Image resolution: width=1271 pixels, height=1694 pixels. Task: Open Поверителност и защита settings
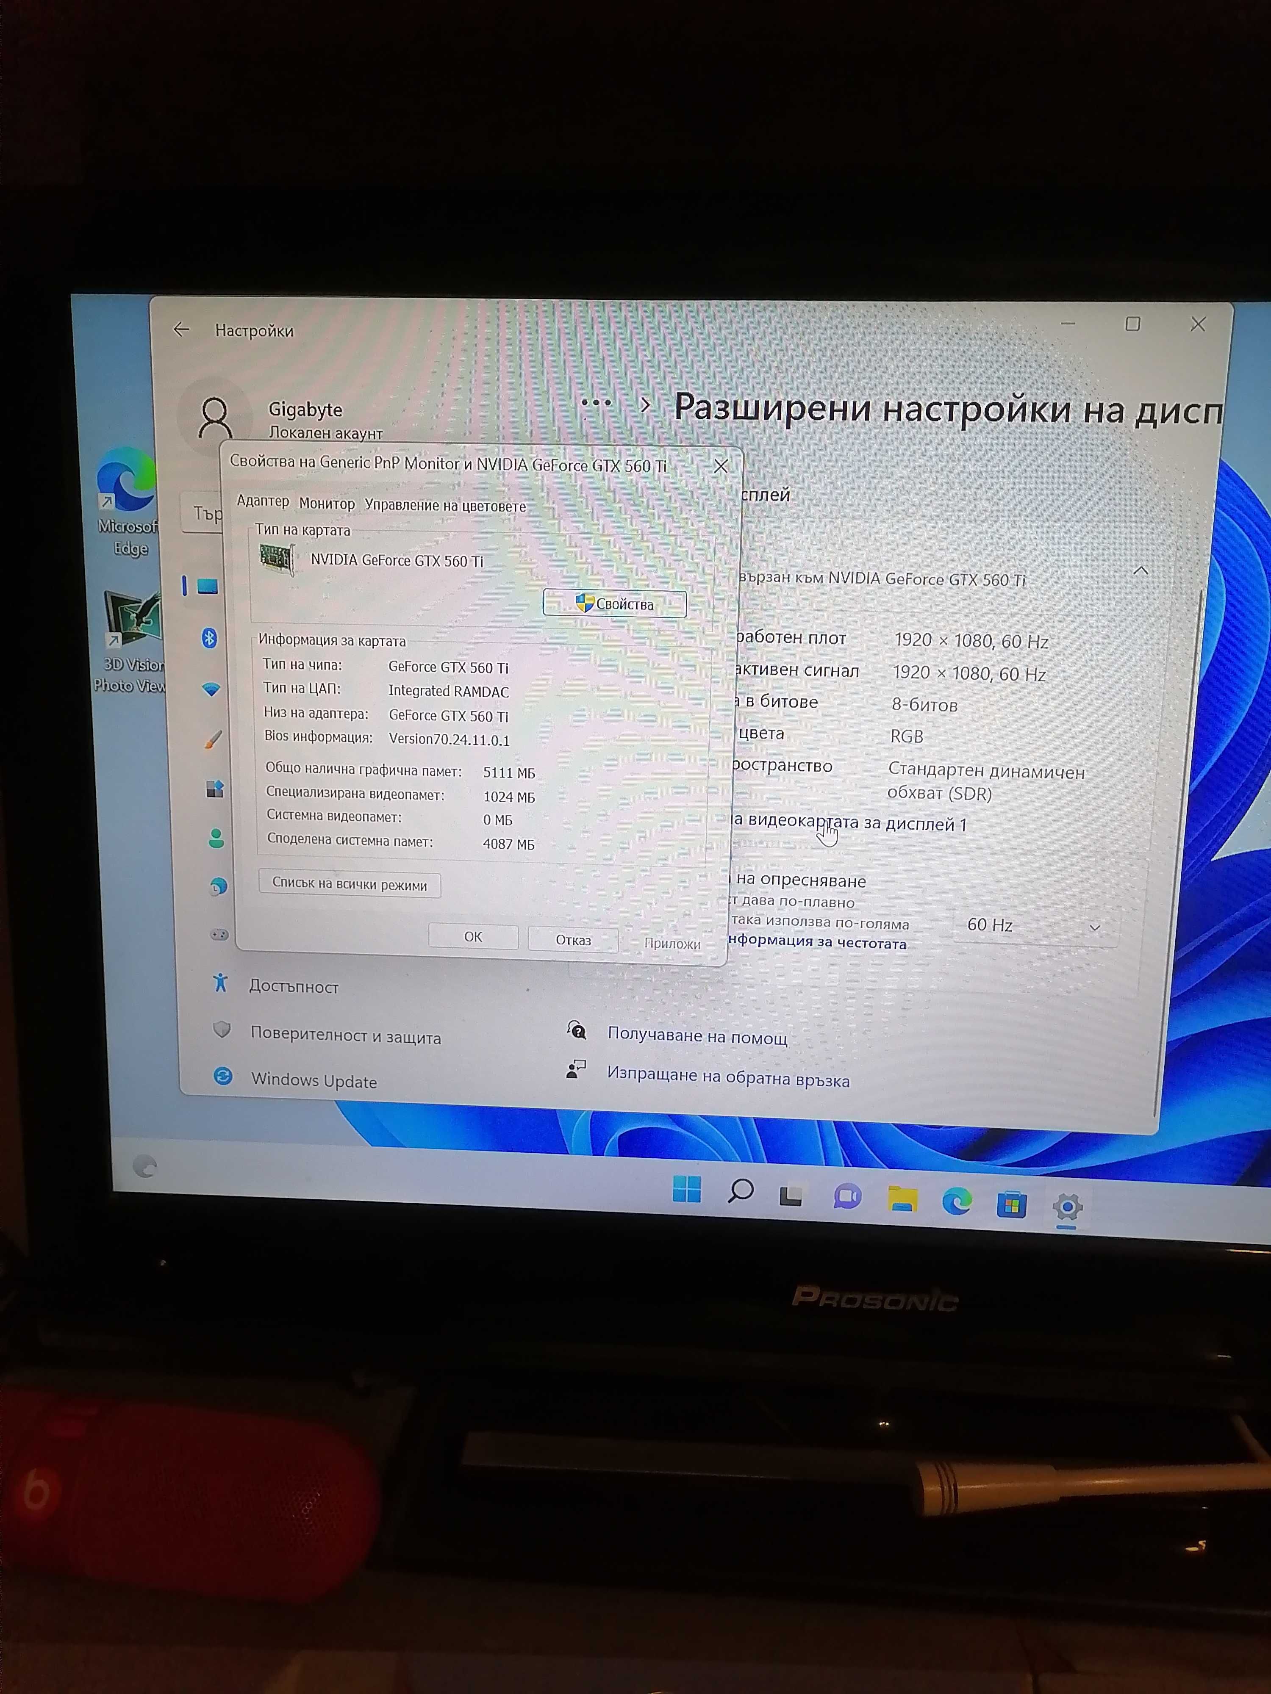click(x=346, y=1036)
